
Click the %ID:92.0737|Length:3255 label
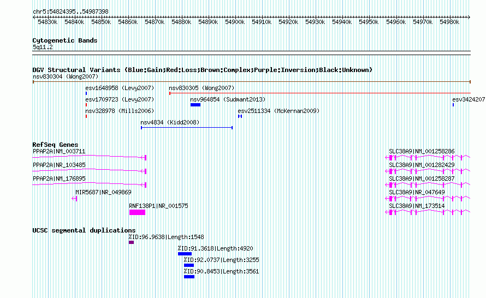click(x=221, y=260)
